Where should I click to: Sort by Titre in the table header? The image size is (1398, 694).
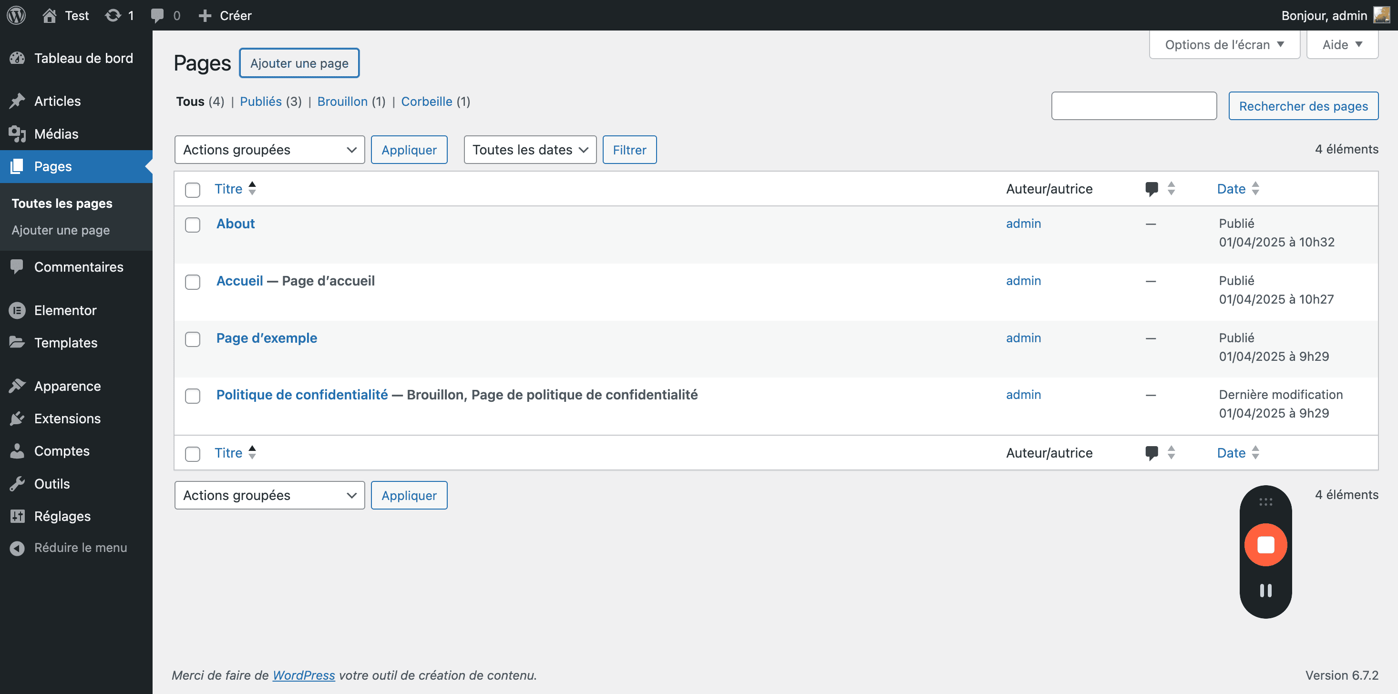point(235,189)
